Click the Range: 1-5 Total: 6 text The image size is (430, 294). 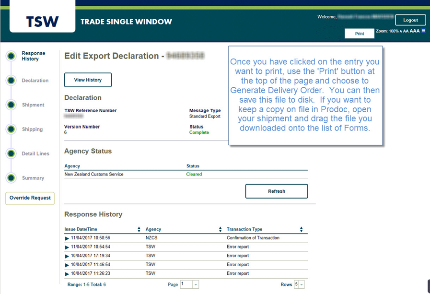pyautogui.click(x=87, y=285)
